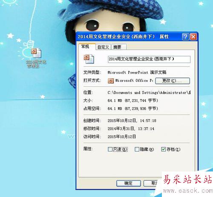The image size is (213, 197).
Task: Switch to the 常规 tab
Action: point(85,46)
